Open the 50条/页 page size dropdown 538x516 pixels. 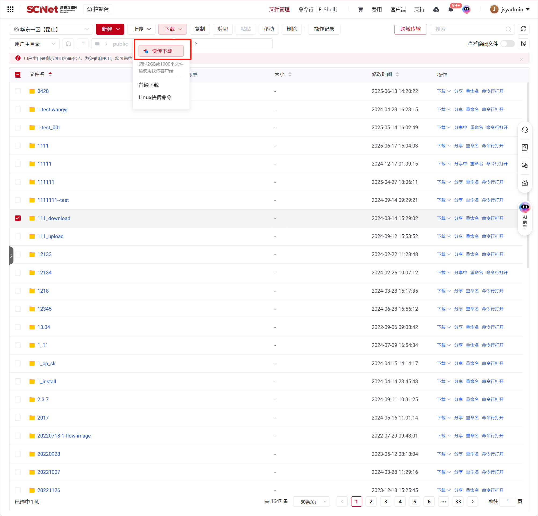tap(311, 501)
